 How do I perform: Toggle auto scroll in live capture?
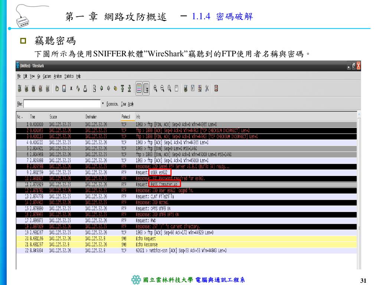pyautogui.click(x=146, y=89)
